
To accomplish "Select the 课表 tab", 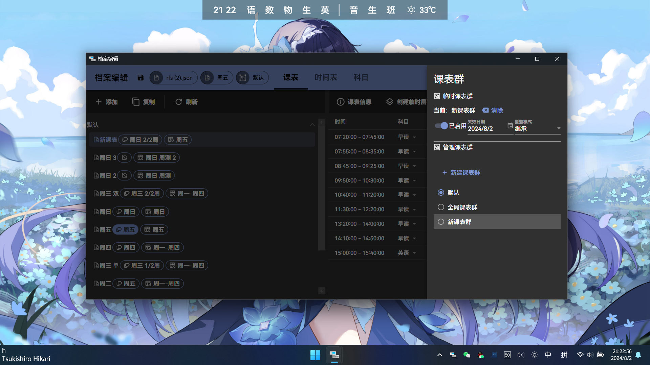I will coord(290,77).
